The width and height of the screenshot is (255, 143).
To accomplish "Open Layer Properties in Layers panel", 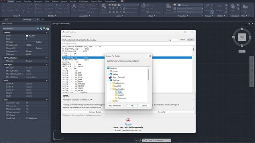I will (104, 8).
